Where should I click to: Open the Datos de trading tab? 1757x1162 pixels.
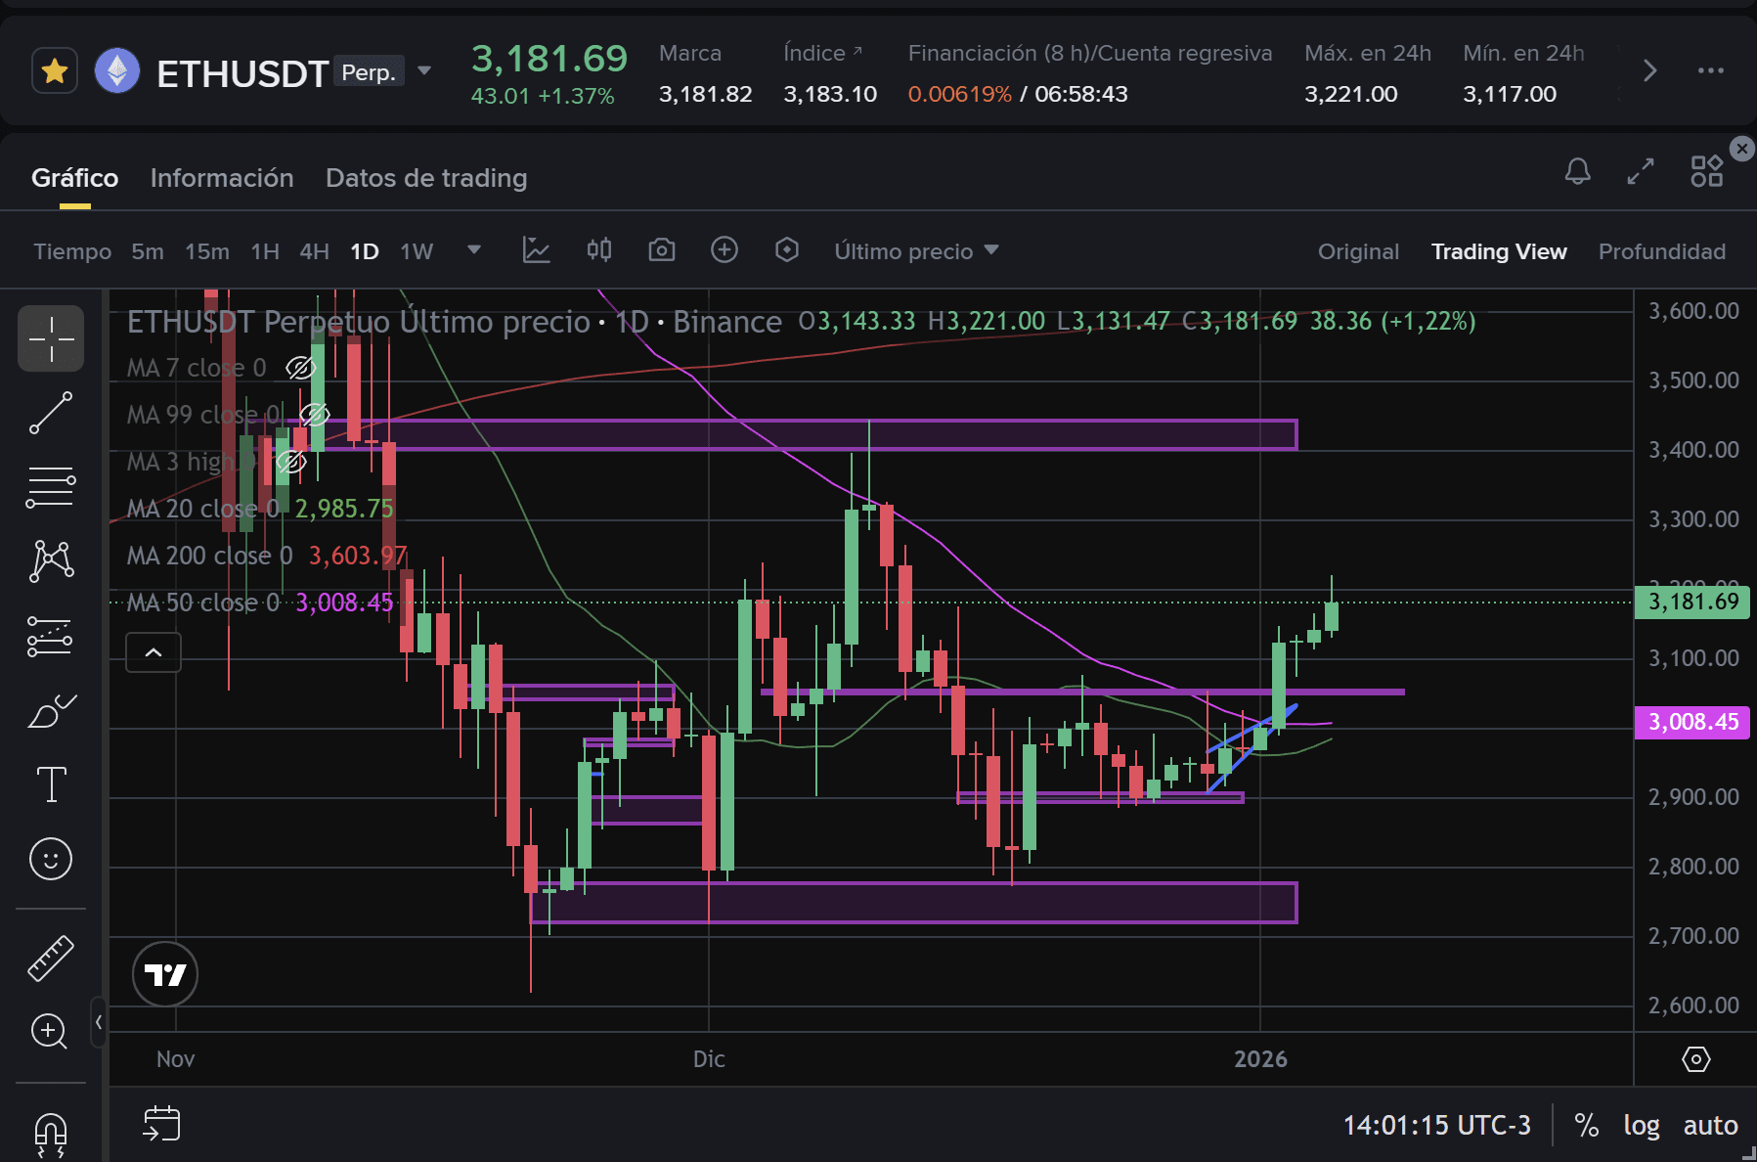[x=425, y=178]
